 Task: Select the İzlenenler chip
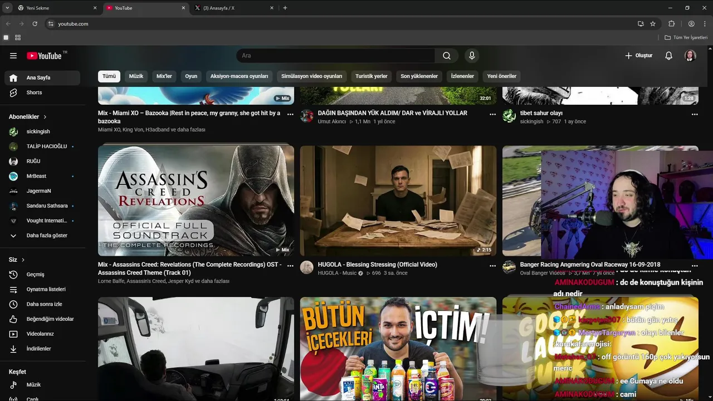tap(462, 76)
